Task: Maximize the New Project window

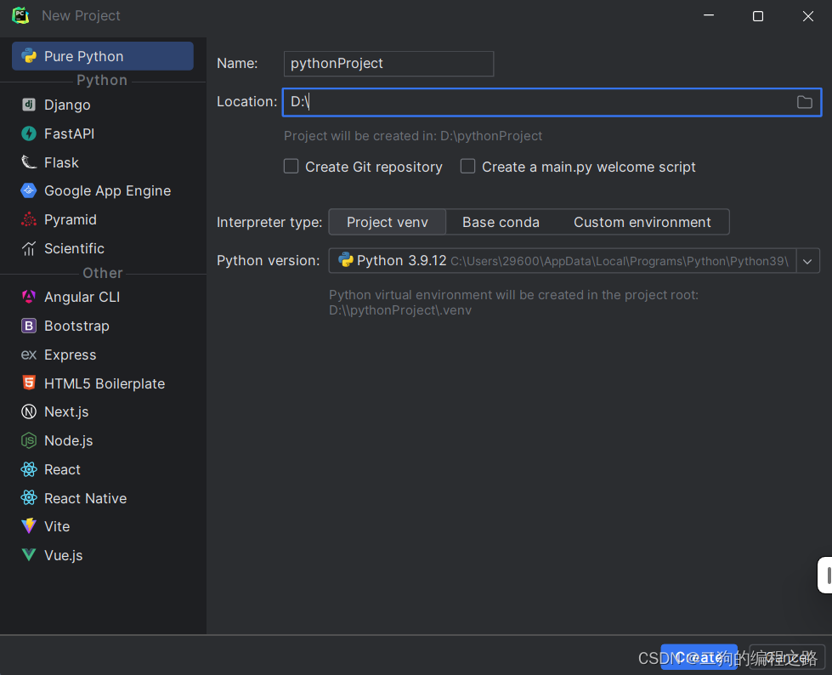Action: [x=758, y=16]
